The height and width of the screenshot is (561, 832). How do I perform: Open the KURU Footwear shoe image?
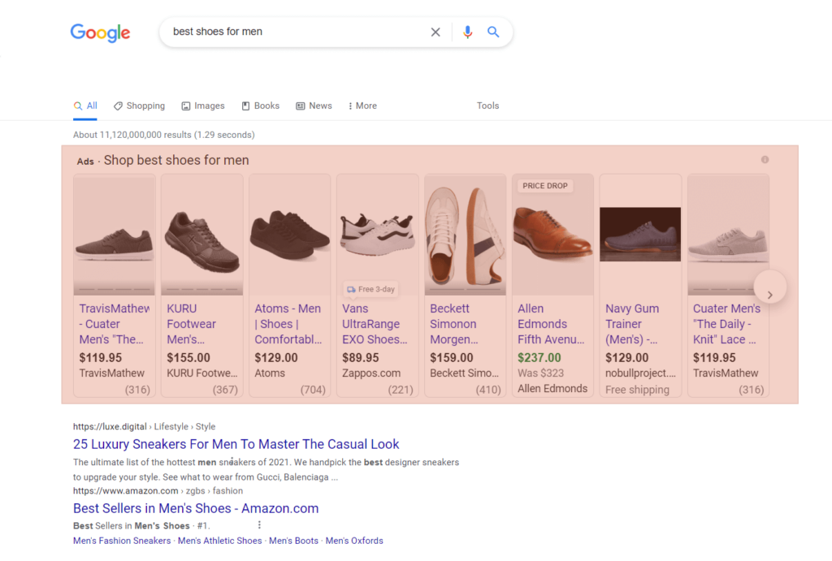tap(202, 235)
